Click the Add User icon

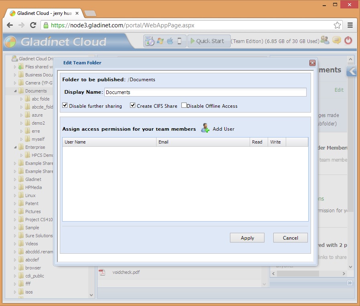[x=205, y=129]
